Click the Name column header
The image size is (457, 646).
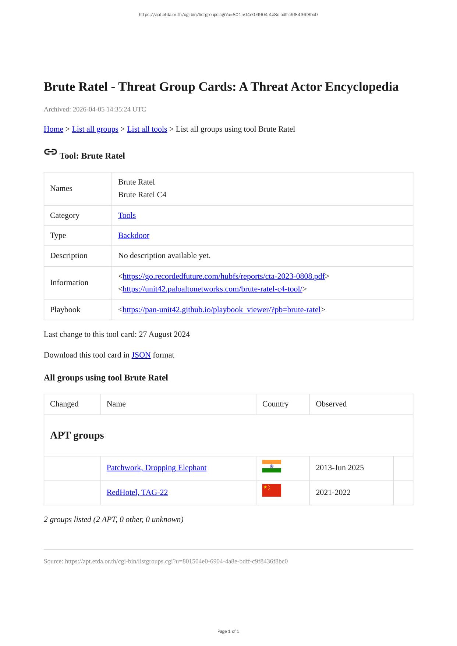(116, 404)
